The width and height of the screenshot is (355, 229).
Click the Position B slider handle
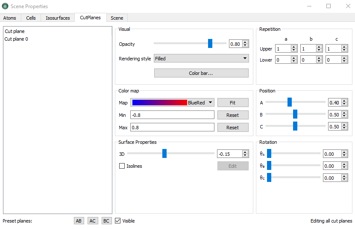point(295,114)
